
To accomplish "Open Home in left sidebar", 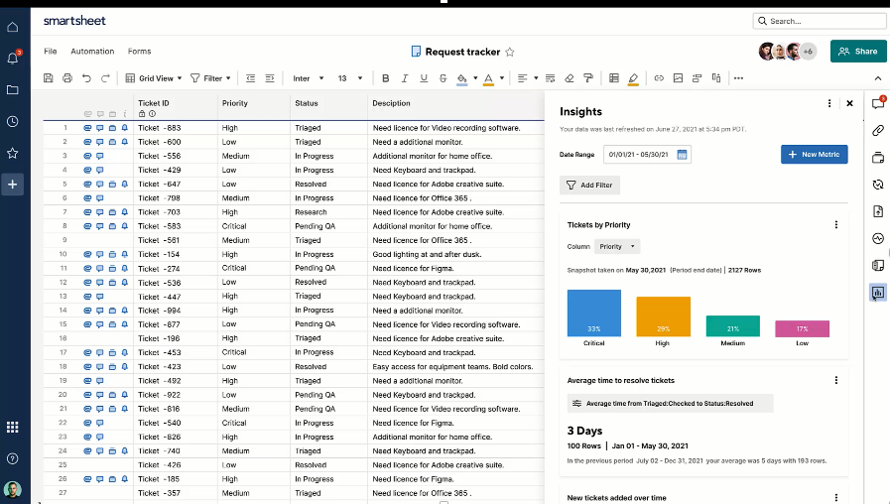I will (13, 27).
